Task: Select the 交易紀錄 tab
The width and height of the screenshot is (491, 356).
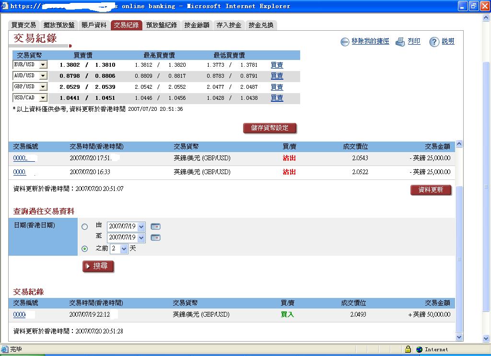Action: (126, 25)
